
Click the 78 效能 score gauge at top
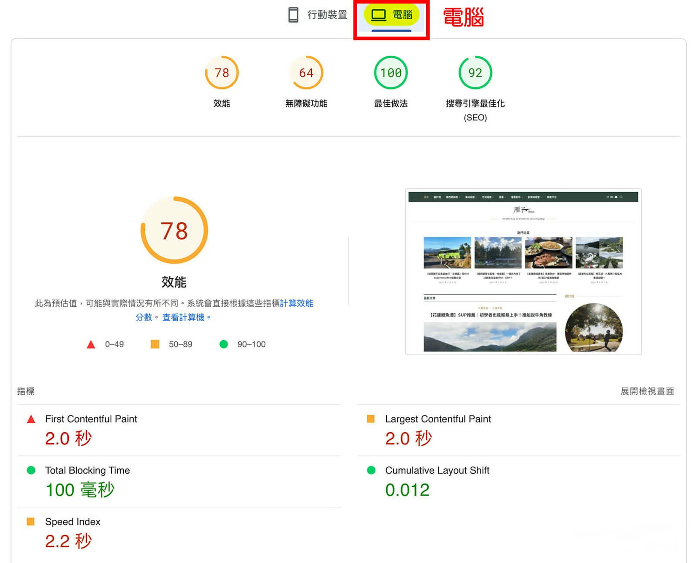[222, 73]
